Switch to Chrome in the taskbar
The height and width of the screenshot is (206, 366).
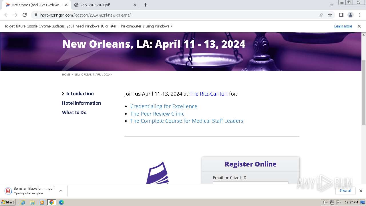(51, 202)
